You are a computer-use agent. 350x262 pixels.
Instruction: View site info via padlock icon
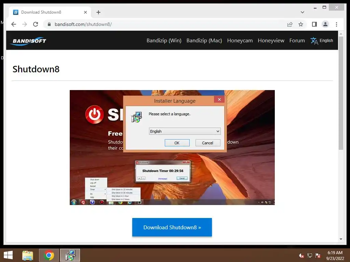[x=49, y=24]
